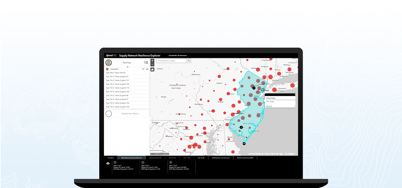Image resolution: width=402 pixels, height=188 pixels.
Task: Click the black marker at Cape May tip
Action: [x=244, y=143]
